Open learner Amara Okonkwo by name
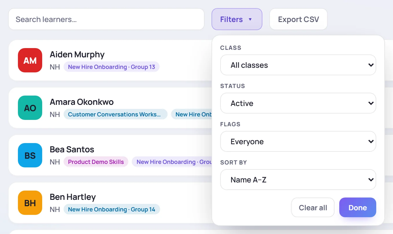This screenshot has height=234, width=393. click(x=82, y=102)
